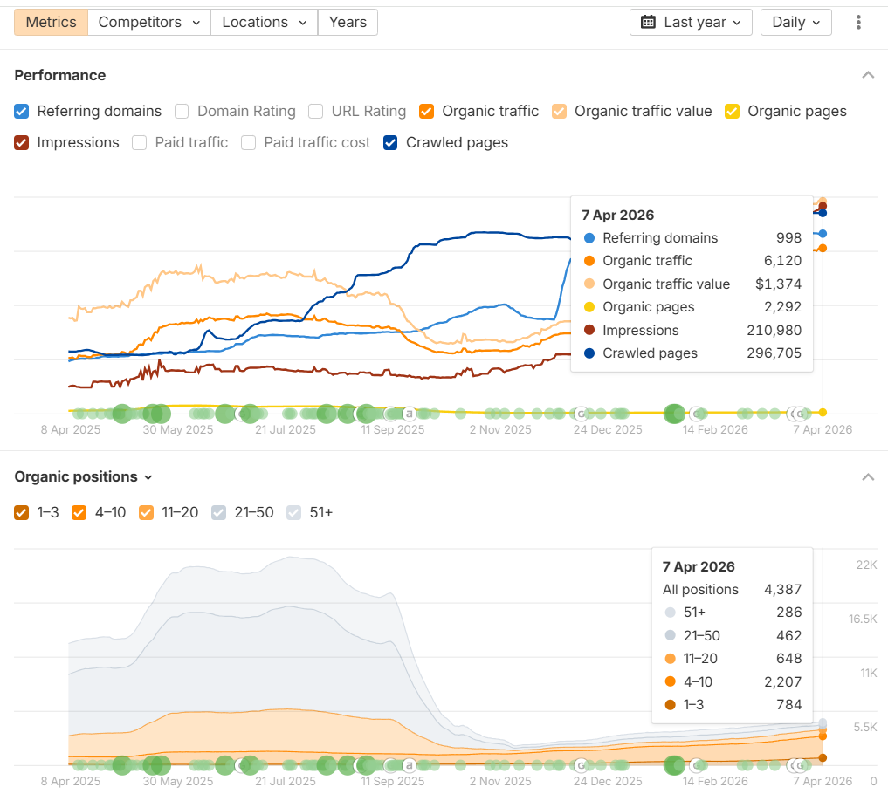The width and height of the screenshot is (888, 794).
Task: Click Google marker near 14 Feb 2026 in Organic positions chart
Action: click(x=696, y=765)
